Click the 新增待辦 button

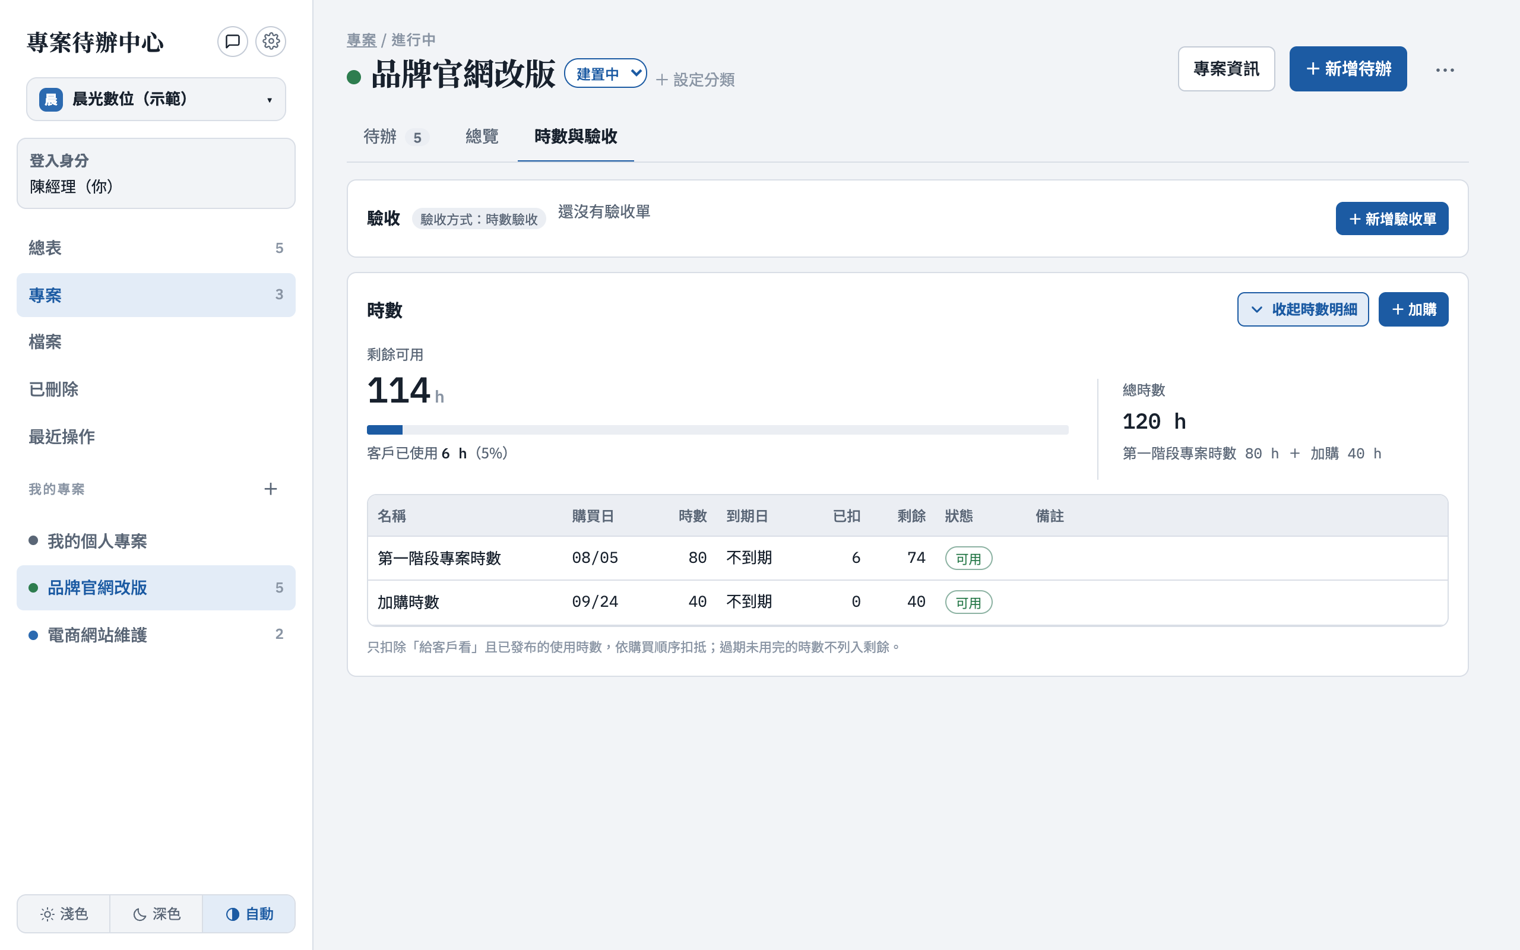tap(1348, 68)
